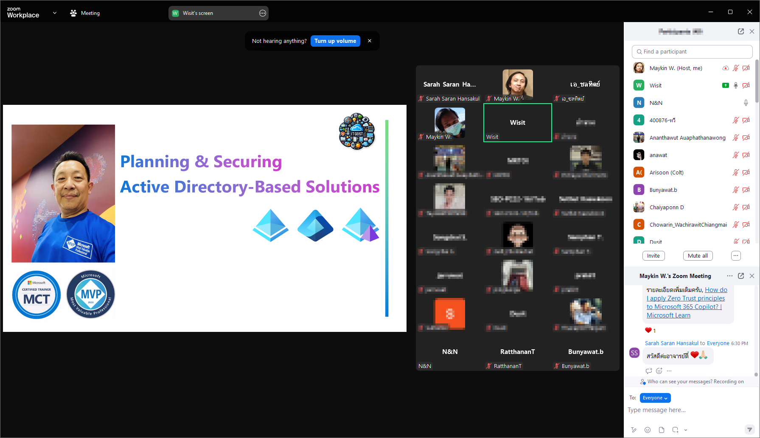Click Turn up volume button
Viewport: 760px width, 438px height.
pyautogui.click(x=335, y=41)
